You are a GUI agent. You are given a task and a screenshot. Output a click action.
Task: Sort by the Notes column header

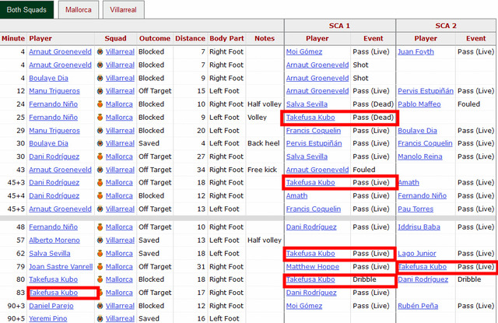[x=265, y=38]
